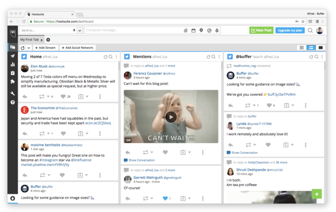Like Lynda's tweet in @buffer stream
Viewport: 336px width, 212px height.
pyautogui.click(x=268, y=145)
